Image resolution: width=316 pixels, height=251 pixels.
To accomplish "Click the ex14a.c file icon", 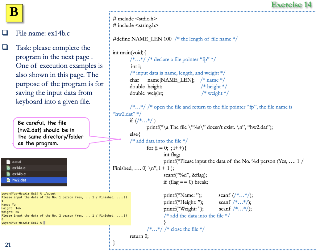I will click(x=8, y=168).
